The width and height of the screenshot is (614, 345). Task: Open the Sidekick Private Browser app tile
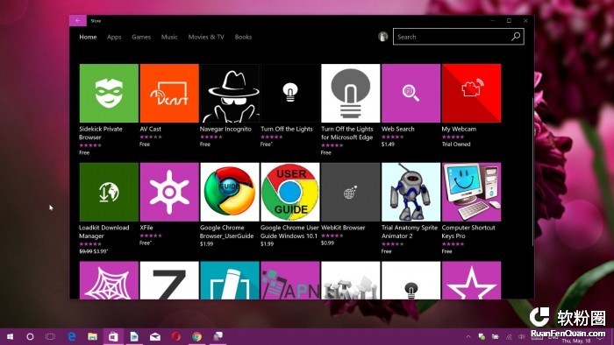tap(109, 93)
